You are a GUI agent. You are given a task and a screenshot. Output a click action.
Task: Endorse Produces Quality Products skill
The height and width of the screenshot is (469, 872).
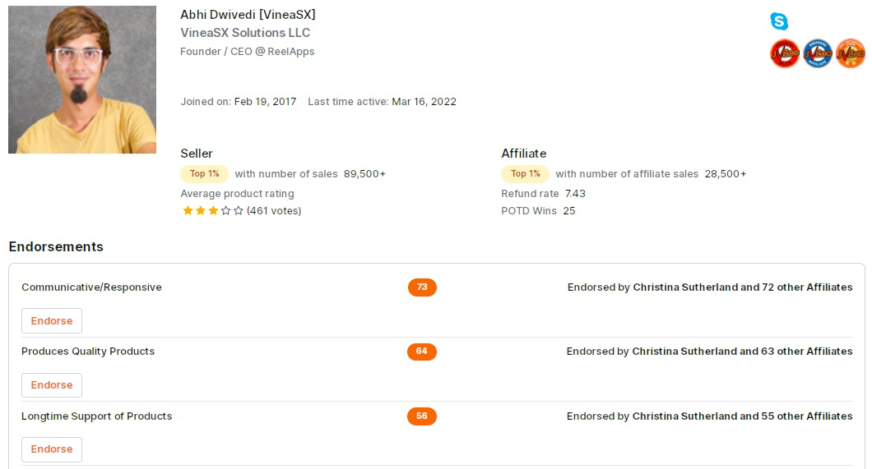[x=52, y=385]
